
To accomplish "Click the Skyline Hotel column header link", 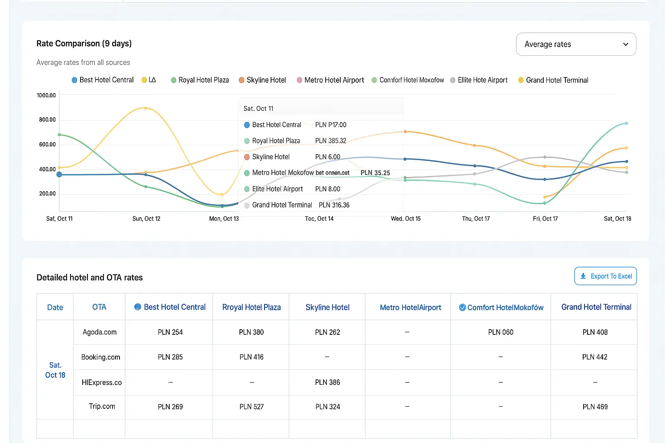I will (327, 307).
